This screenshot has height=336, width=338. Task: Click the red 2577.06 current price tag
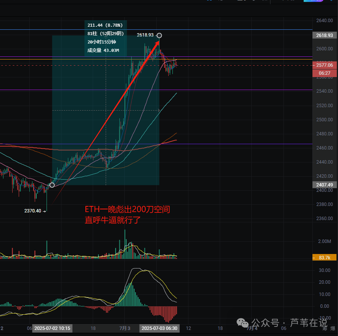click(x=325, y=65)
